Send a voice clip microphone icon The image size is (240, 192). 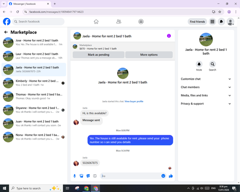[74, 176]
